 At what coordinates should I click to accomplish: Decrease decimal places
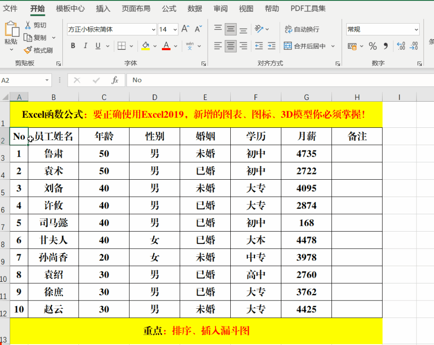point(414,46)
